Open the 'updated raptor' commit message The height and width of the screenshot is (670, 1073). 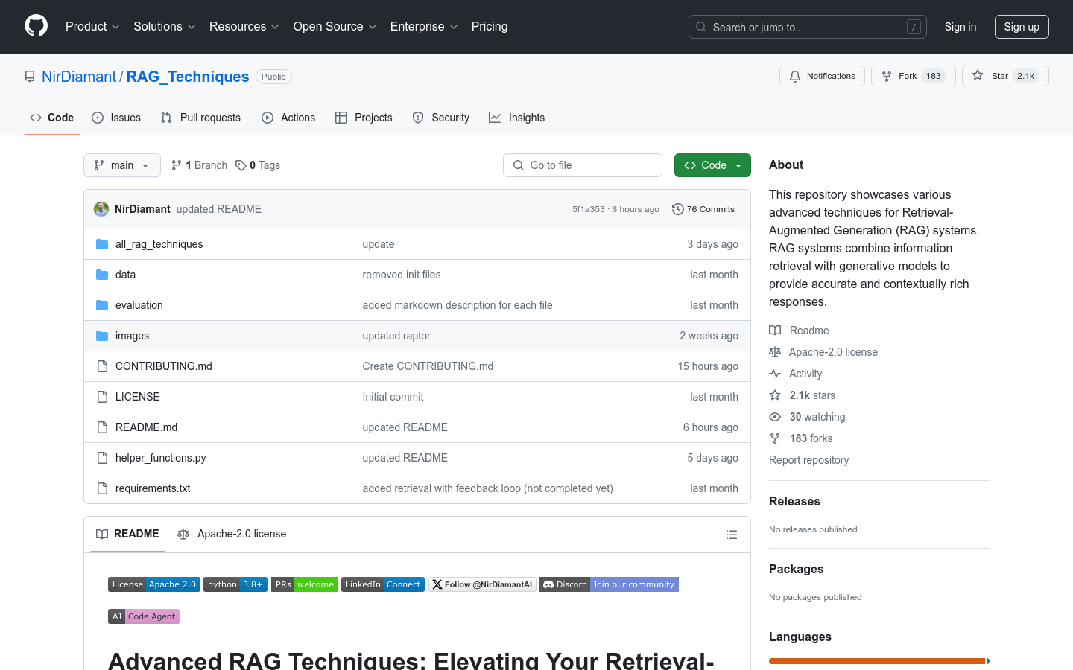pos(396,336)
